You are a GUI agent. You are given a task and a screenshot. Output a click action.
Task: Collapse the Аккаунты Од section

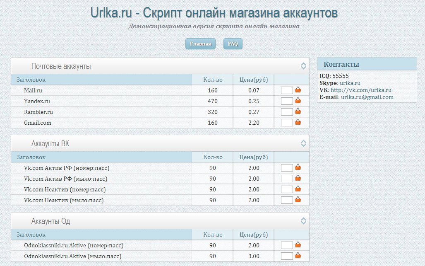(x=303, y=221)
